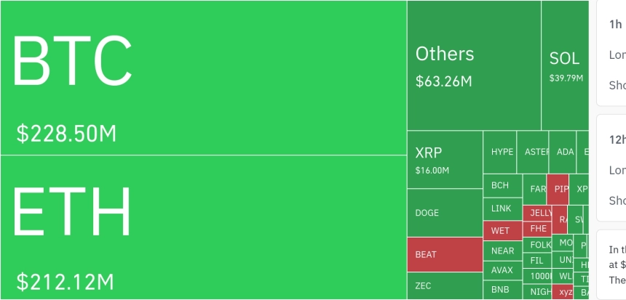Image resolution: width=626 pixels, height=300 pixels.
Task: Click the SOL heatmap tile
Action: coord(565,65)
